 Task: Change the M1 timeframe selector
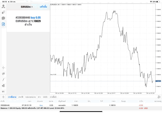pos(3,92)
